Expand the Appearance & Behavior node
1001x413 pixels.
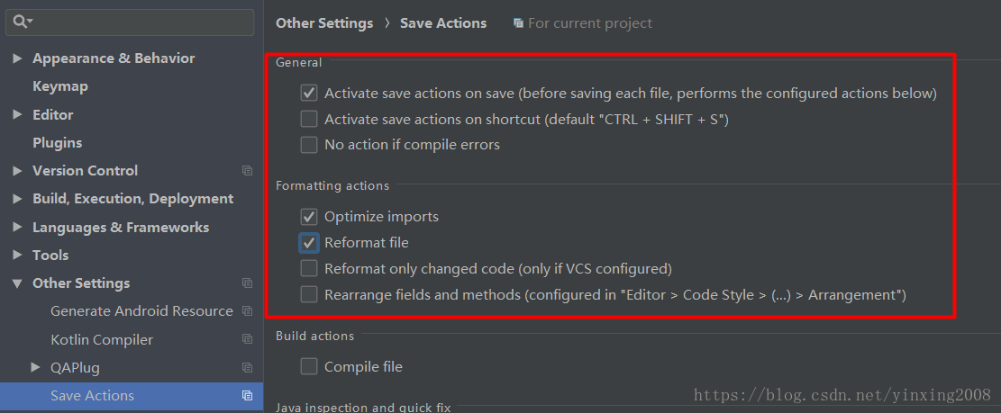pyautogui.click(x=17, y=58)
